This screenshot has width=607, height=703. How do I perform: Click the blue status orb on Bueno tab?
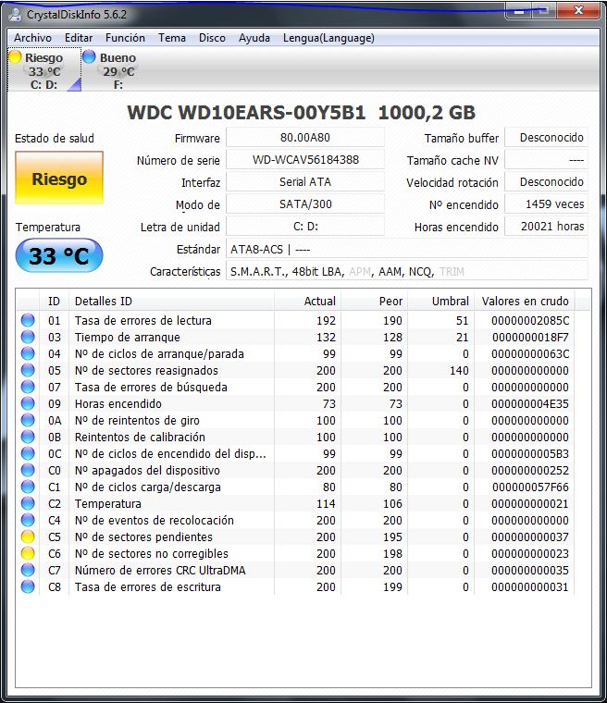click(x=89, y=57)
